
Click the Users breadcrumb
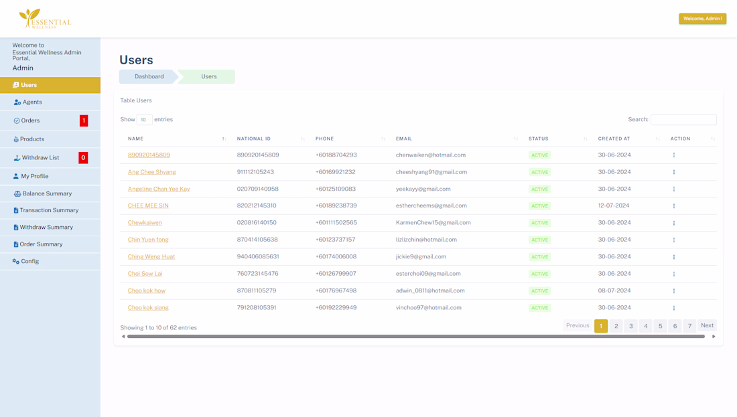208,76
